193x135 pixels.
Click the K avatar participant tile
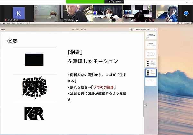click(19, 13)
